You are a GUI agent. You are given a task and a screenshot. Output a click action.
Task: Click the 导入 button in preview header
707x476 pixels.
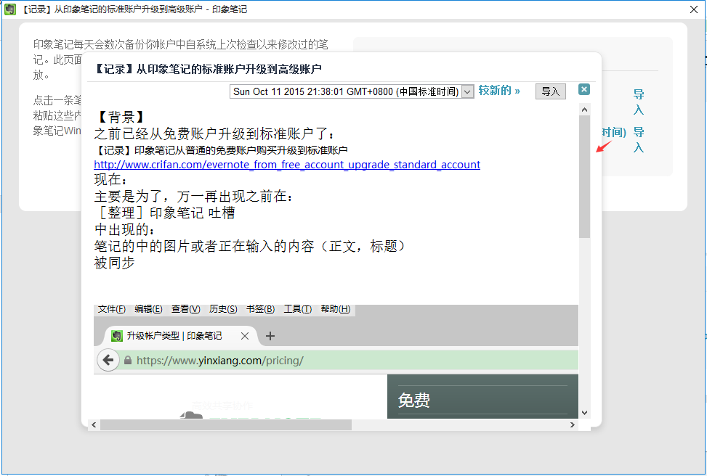pyautogui.click(x=551, y=91)
